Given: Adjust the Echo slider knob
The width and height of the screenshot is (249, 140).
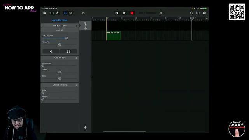Looking at the screenshot, I should (43, 93).
